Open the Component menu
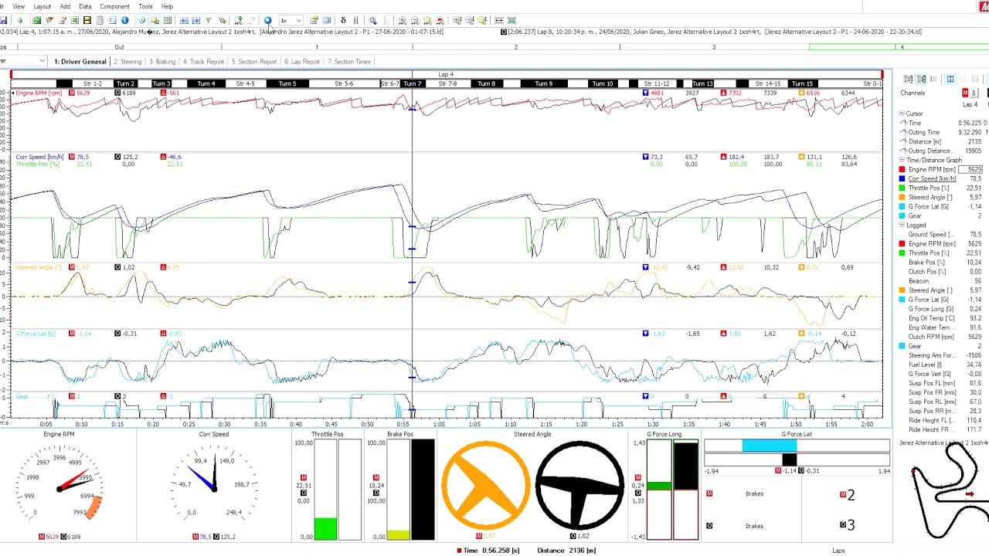 (x=114, y=6)
